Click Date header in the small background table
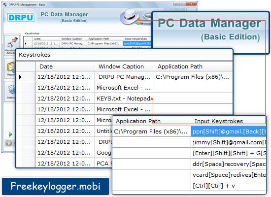Viewport: 271px width, 197px height. [x=46, y=39]
